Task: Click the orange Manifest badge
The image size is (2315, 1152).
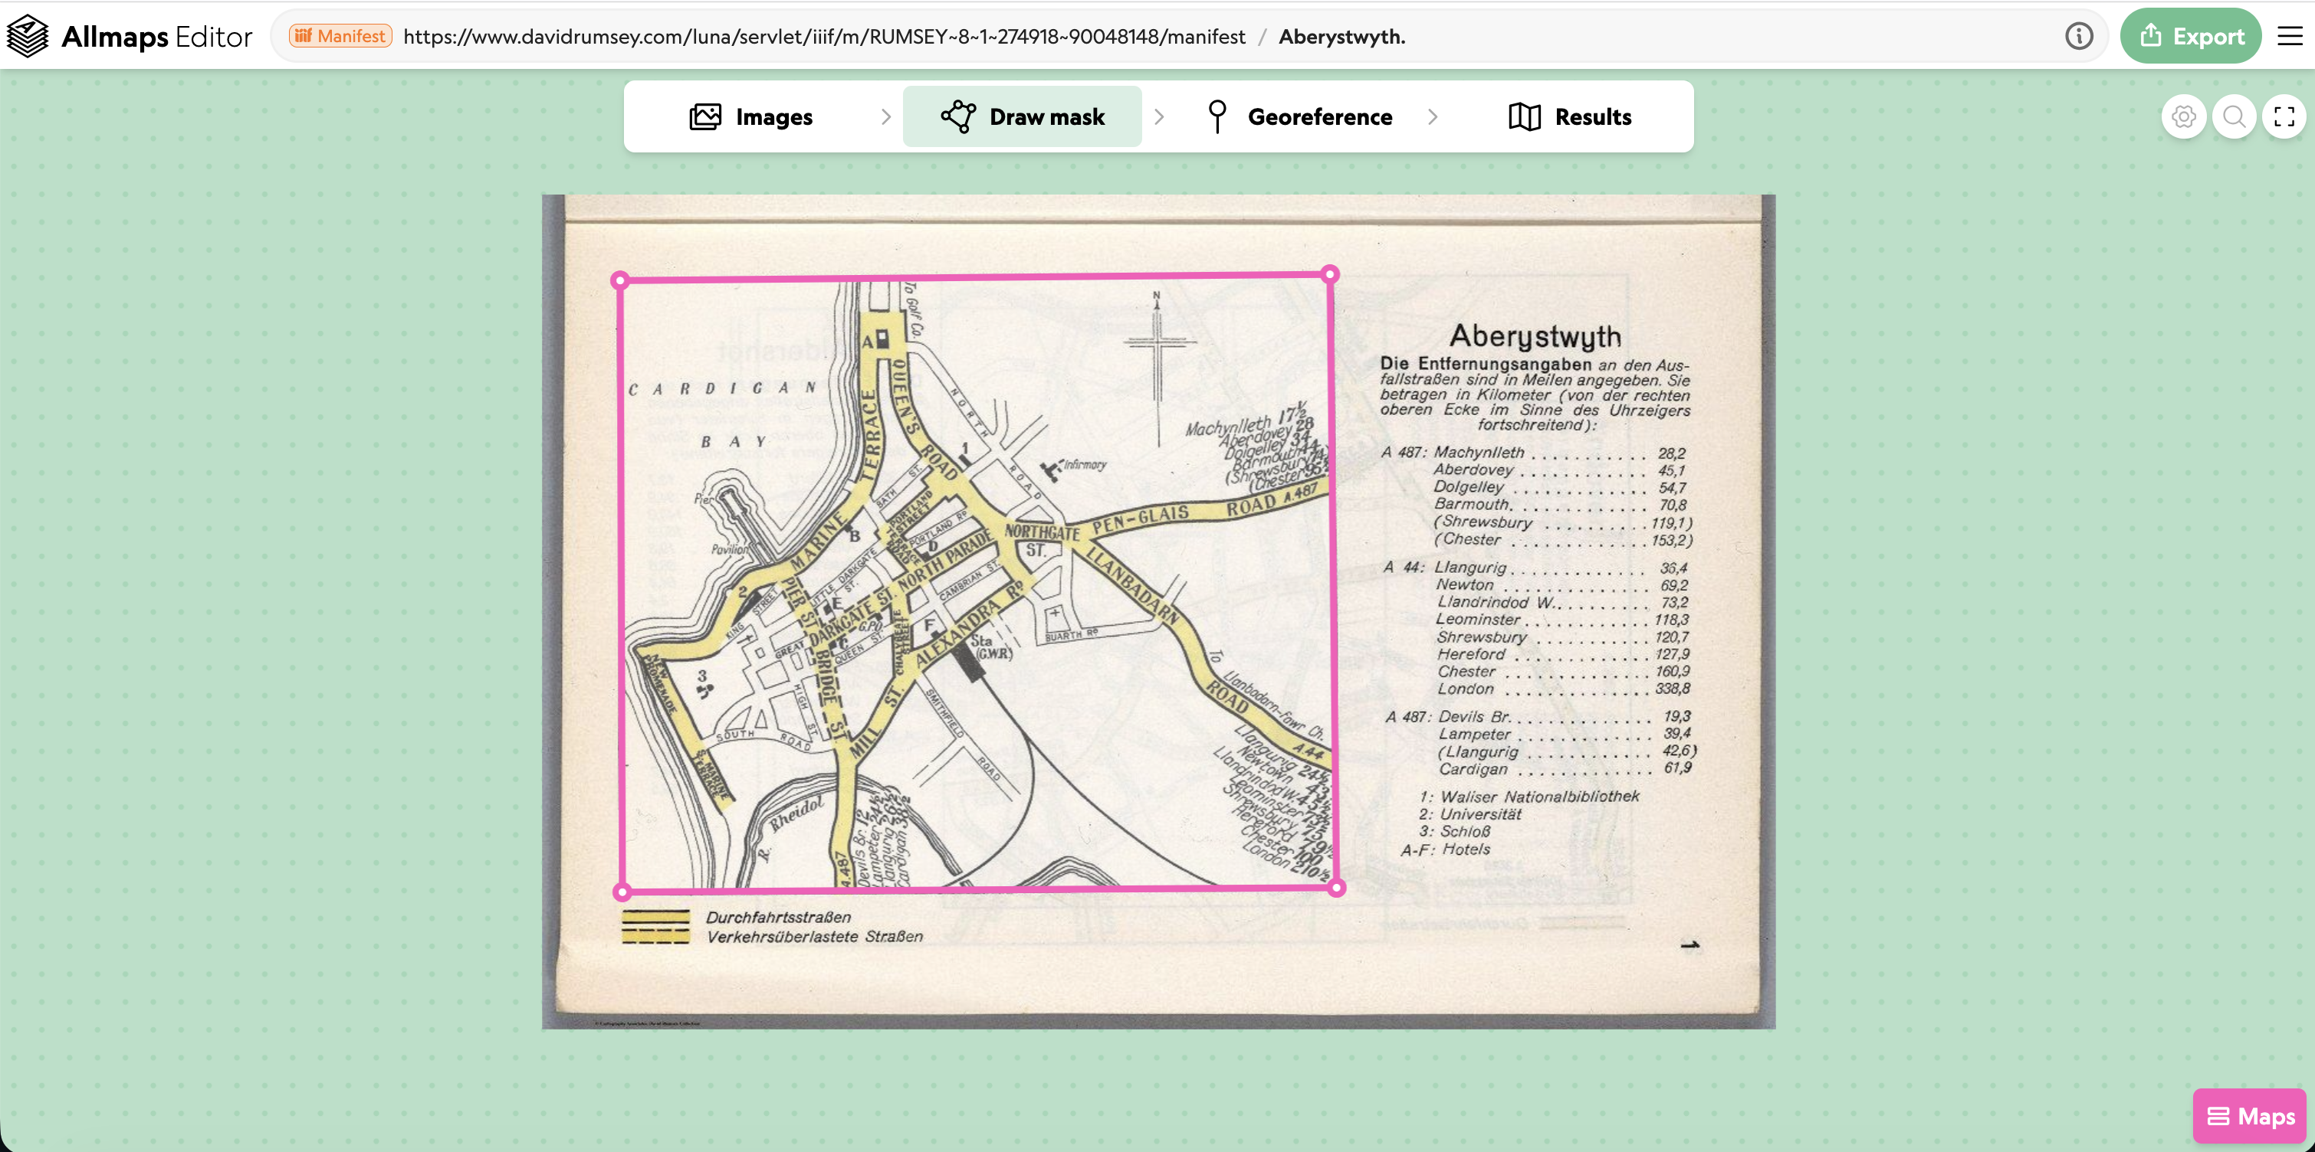Action: pyautogui.click(x=340, y=36)
